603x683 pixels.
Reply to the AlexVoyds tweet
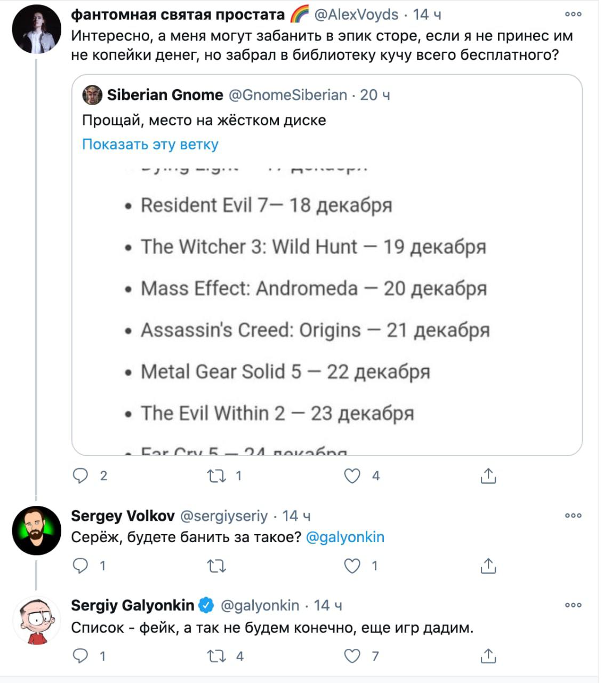(81, 475)
